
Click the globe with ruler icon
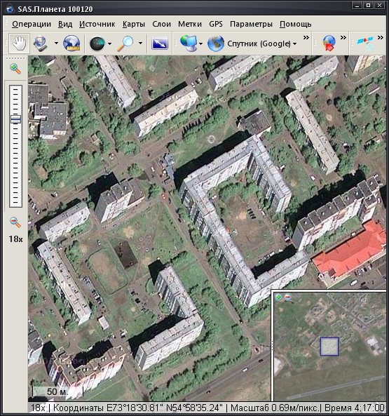[x=71, y=43]
